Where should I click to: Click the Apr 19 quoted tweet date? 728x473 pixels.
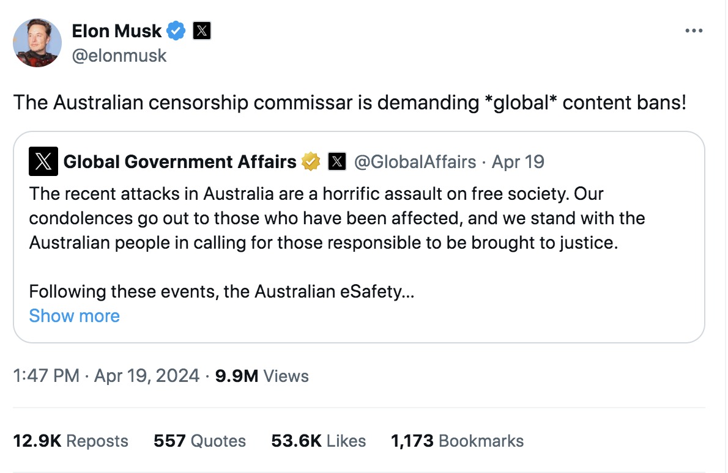[x=518, y=162]
